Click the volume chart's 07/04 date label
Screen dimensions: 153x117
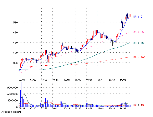(x=22, y=108)
